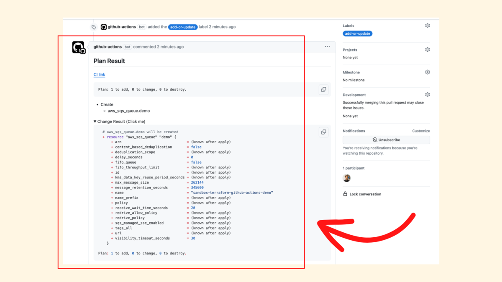Click the visibility_timeout_seconds value 30
The width and height of the screenshot is (502, 282).
[x=193, y=238]
